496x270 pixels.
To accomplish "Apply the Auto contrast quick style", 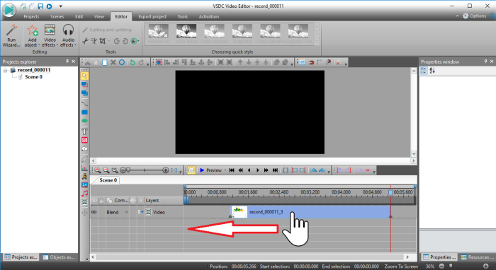I will (214, 34).
